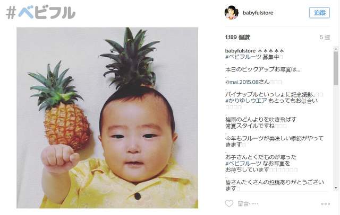340x215 pixels.
Task: Click the 1,189 個讚 likes count
Action: pos(237,38)
